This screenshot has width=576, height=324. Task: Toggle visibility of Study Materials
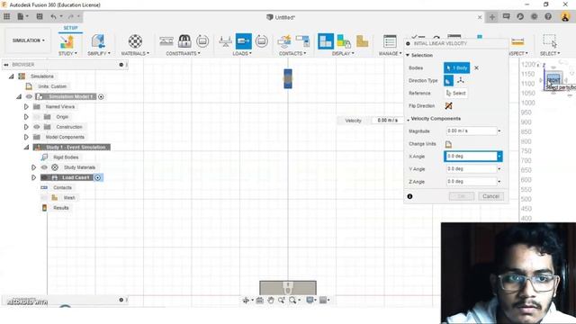tap(44, 167)
